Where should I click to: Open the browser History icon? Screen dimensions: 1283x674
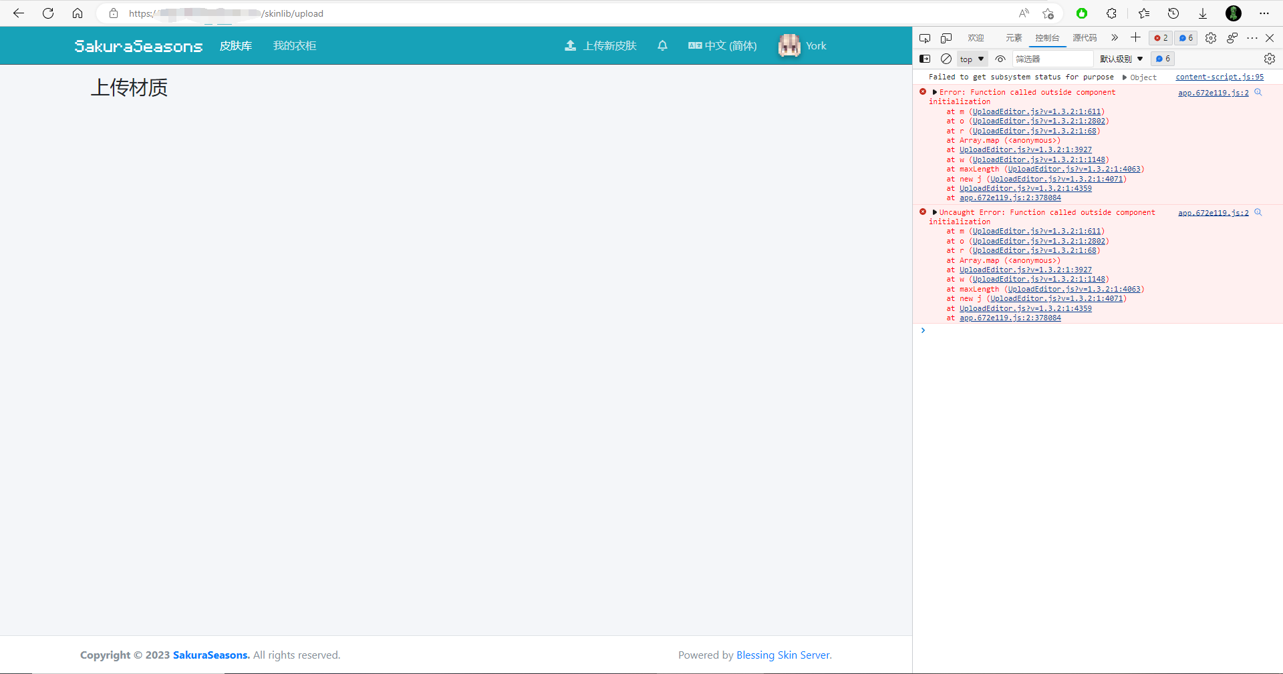pyautogui.click(x=1173, y=13)
